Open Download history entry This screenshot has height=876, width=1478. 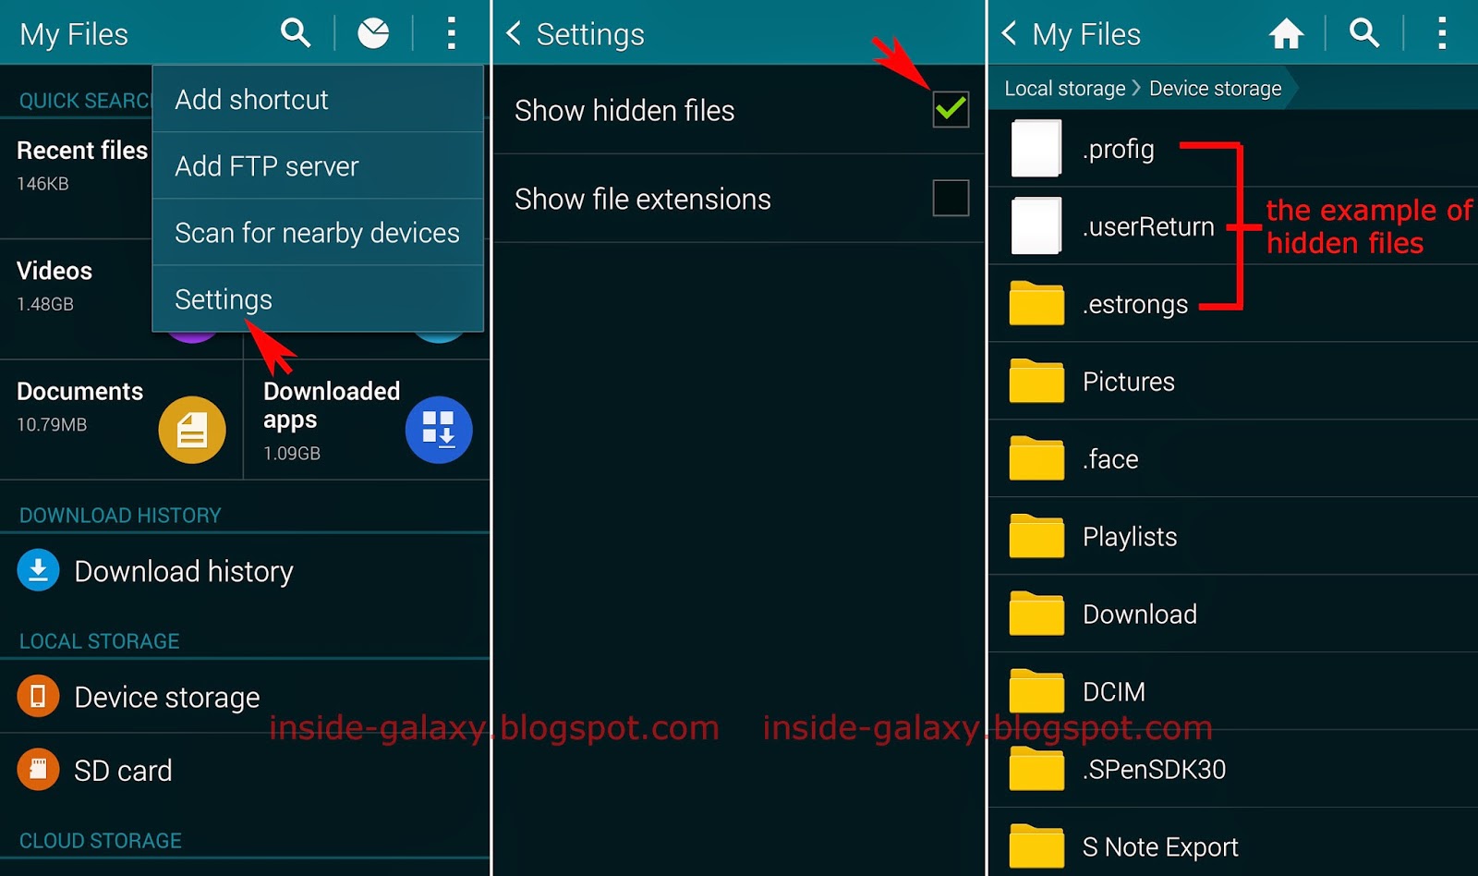245,571
